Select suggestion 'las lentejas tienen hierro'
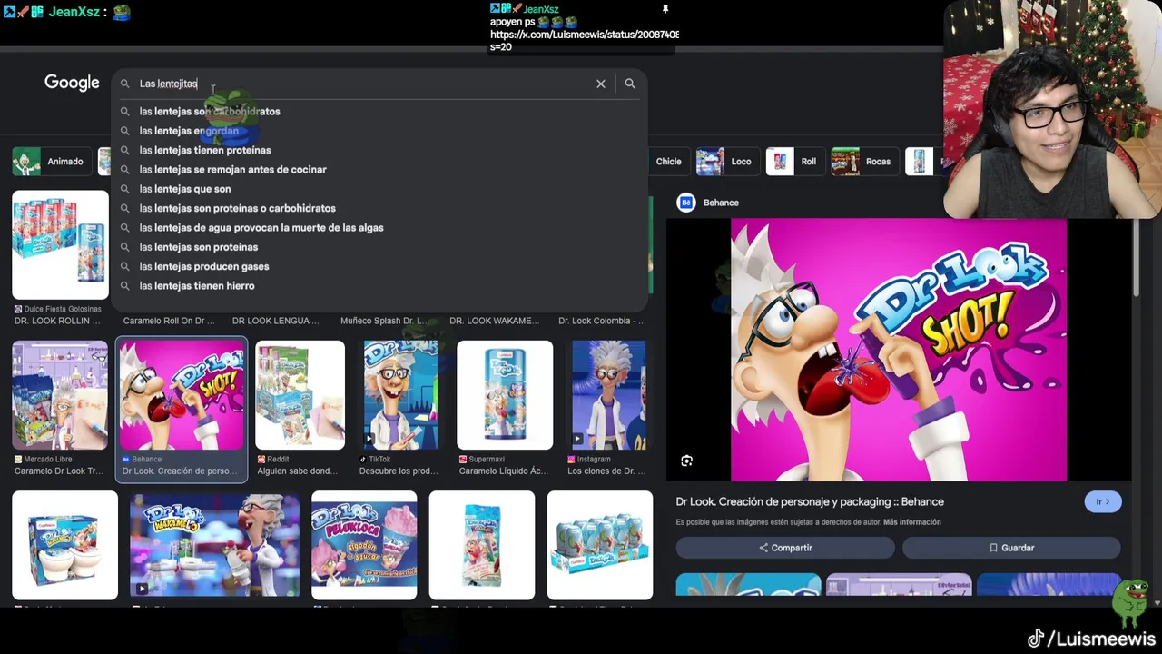This screenshot has height=654, width=1162. click(379, 285)
